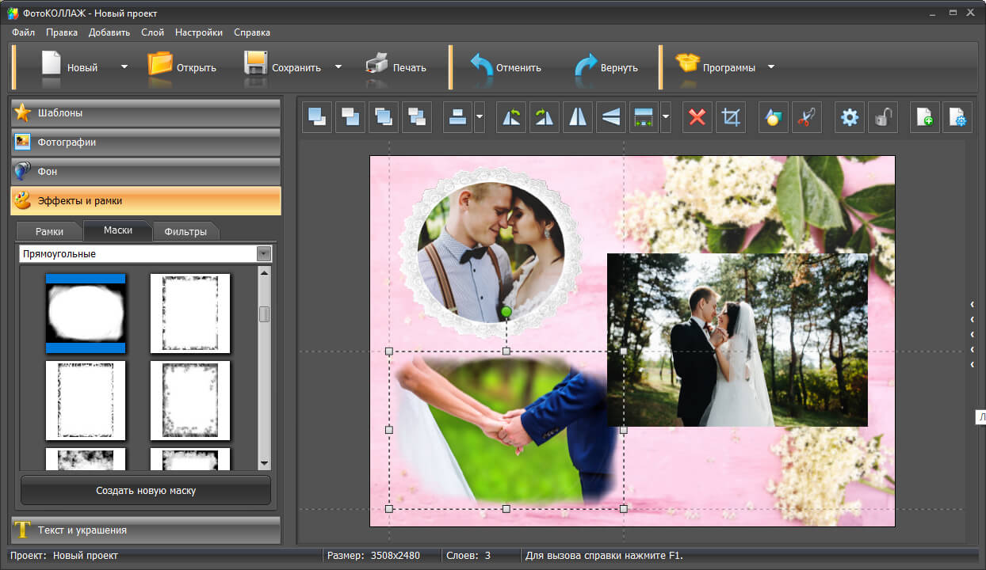
Task: Open the layer alignment tool
Action: click(x=457, y=117)
